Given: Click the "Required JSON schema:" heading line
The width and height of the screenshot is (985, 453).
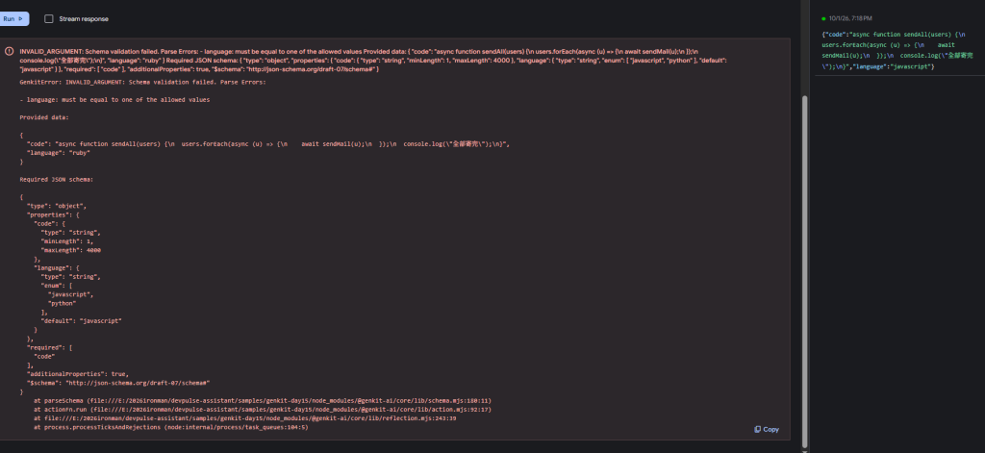Looking at the screenshot, I should pos(57,179).
